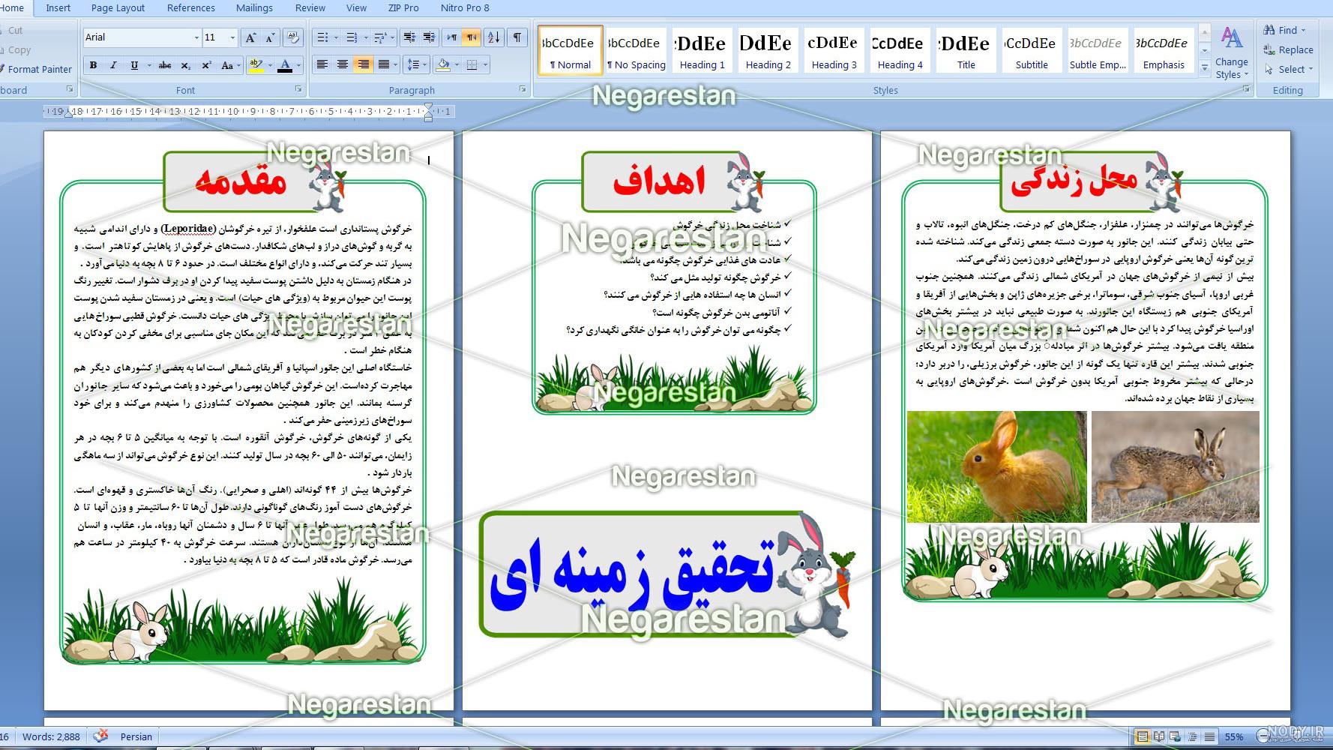The image size is (1333, 750).
Task: Toggle Italic formatting
Action: [114, 65]
